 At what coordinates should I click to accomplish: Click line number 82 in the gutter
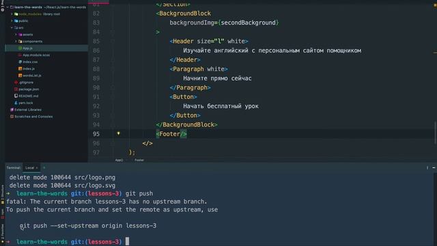96,14
